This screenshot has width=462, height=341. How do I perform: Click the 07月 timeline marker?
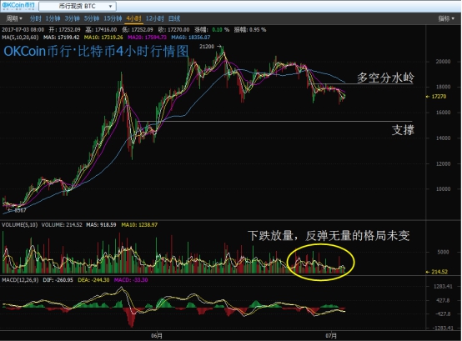coord(331,335)
